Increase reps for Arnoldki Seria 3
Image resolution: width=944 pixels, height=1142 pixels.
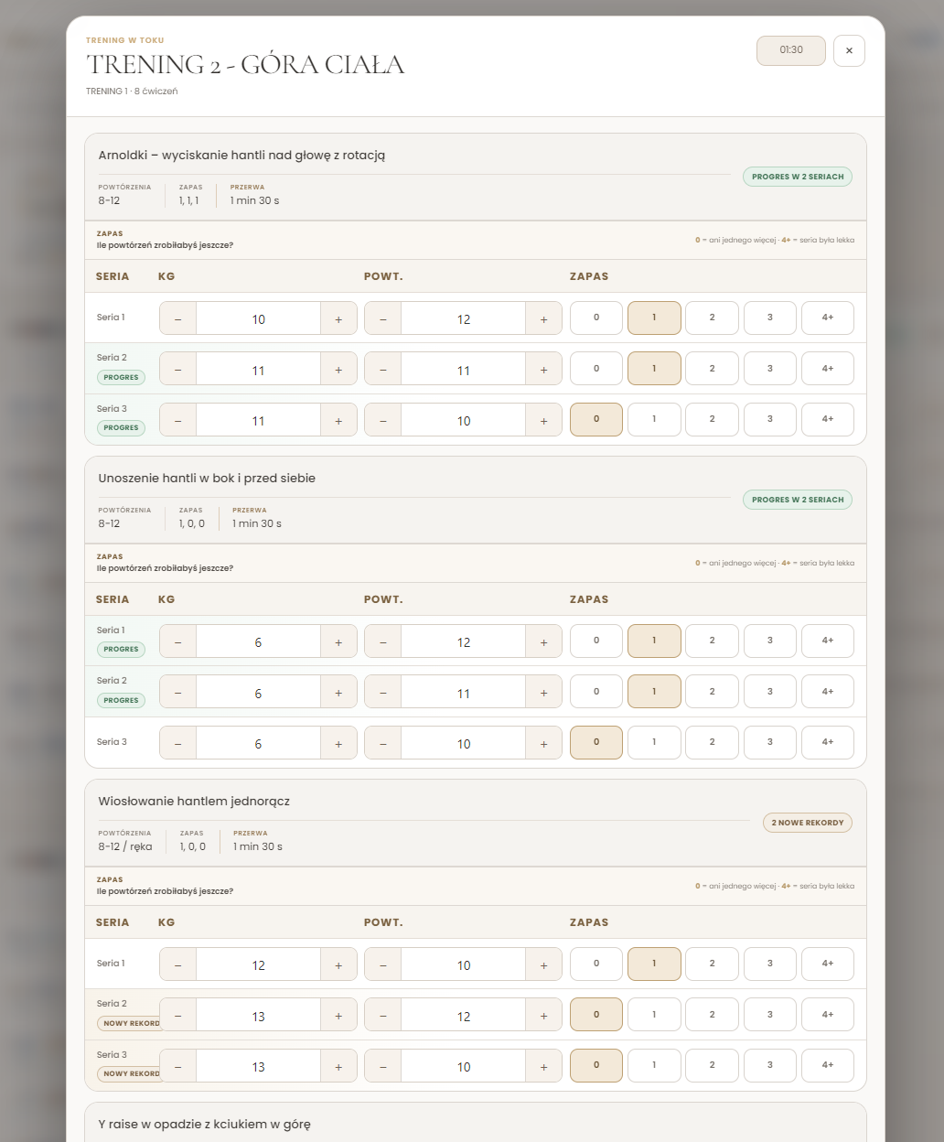pos(543,420)
